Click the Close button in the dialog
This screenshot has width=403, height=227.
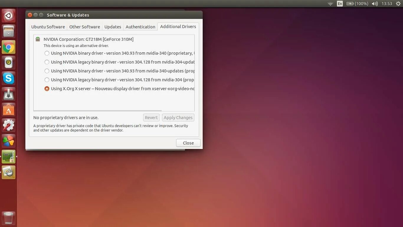coord(188,143)
